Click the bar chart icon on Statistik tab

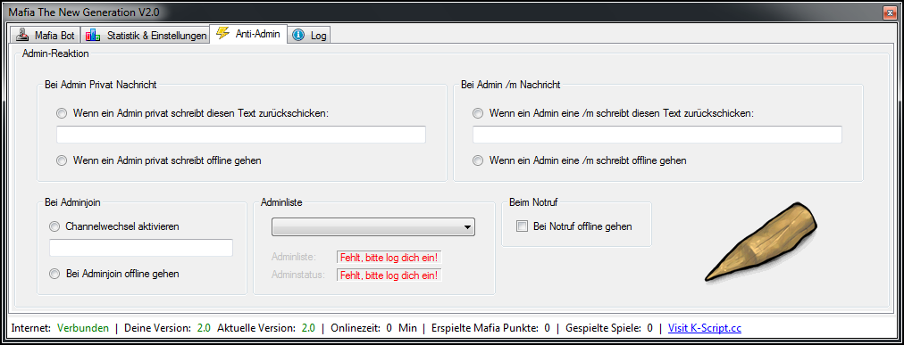pos(92,36)
